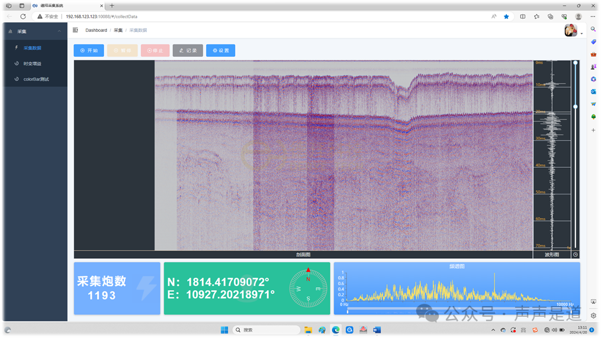The height and width of the screenshot is (338, 601).
Task: Click the E longitude coordinate value
Action: [230, 294]
